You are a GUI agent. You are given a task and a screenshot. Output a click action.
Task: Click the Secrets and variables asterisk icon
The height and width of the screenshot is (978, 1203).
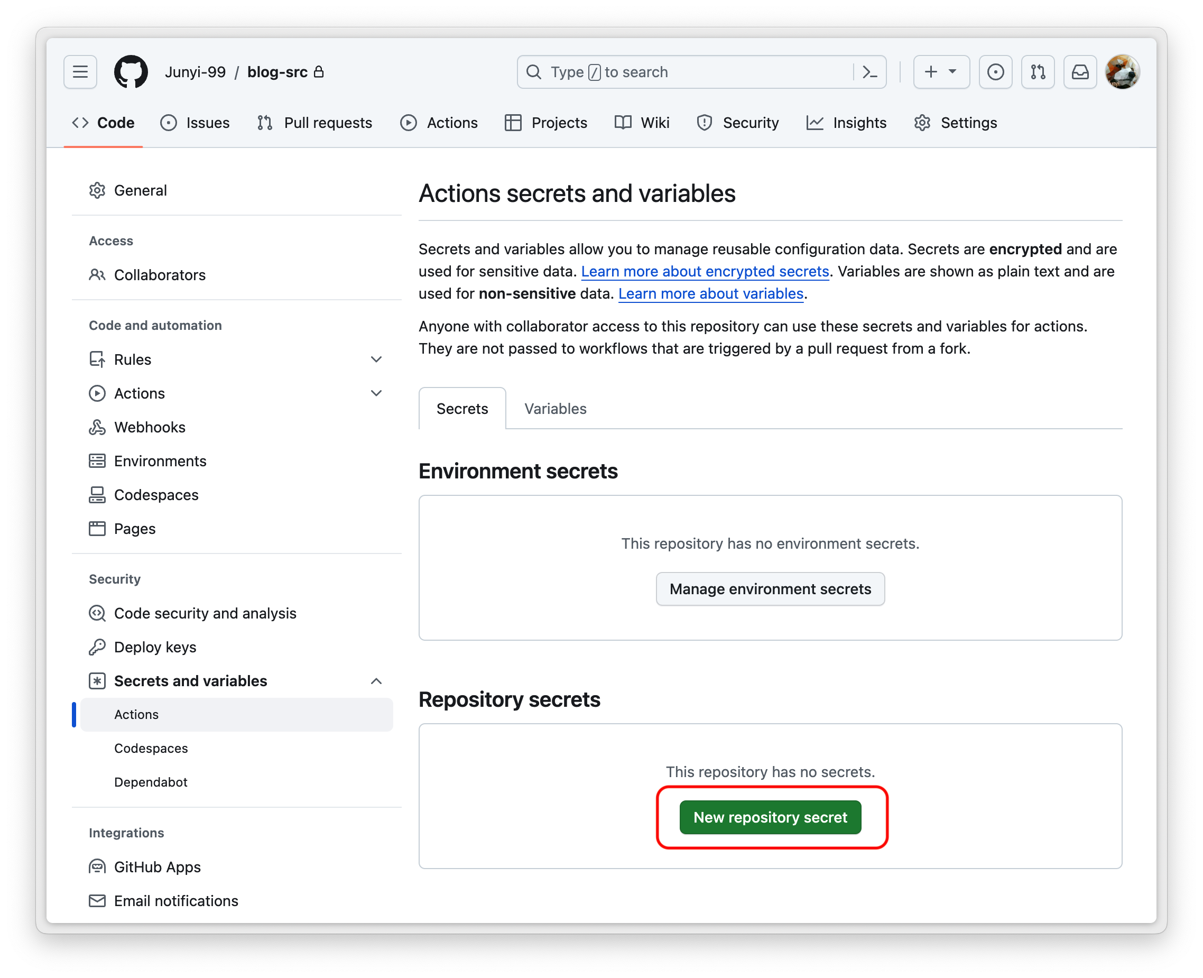click(97, 680)
